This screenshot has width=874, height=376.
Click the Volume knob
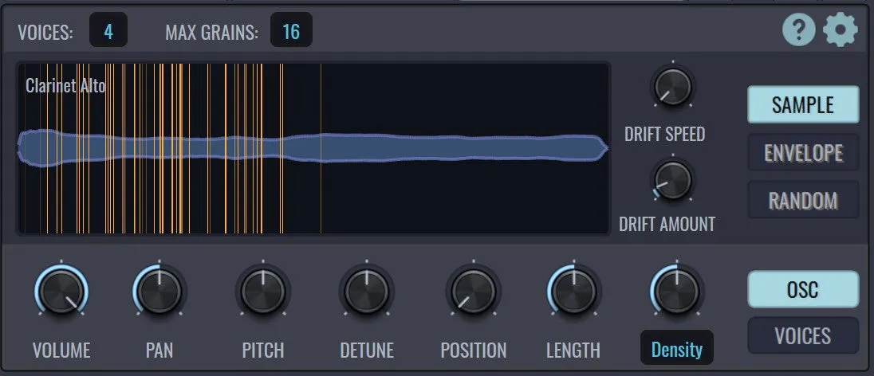tap(61, 292)
